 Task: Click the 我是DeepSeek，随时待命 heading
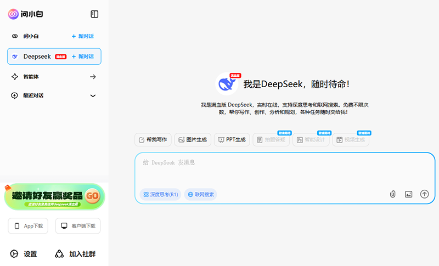296,84
